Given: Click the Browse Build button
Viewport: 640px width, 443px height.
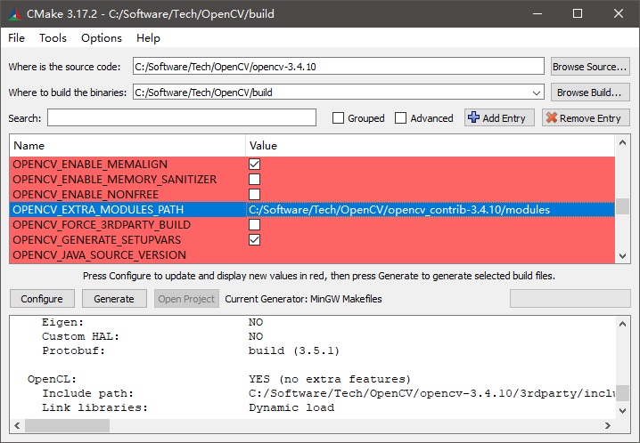Looking at the screenshot, I should click(590, 93).
